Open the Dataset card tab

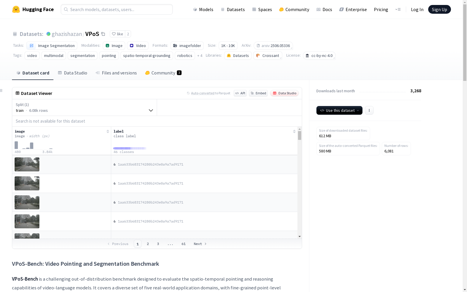coord(33,73)
